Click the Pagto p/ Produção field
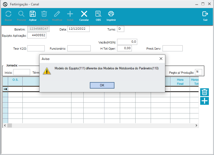 tap(199, 72)
